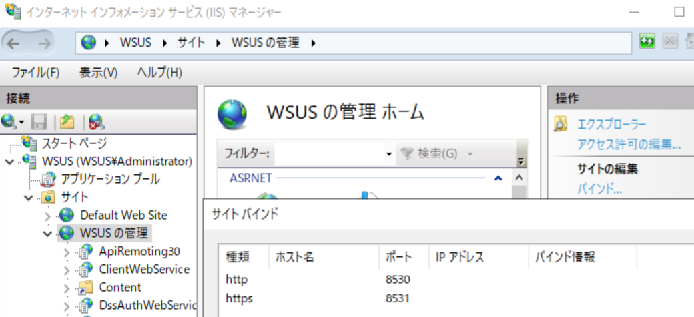Click the address bar breadcrumb field
Screen dimensions: 694x317
click(353, 43)
